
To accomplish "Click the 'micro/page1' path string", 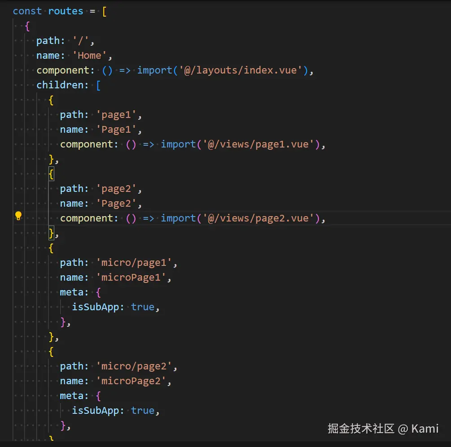I will click(x=134, y=263).
